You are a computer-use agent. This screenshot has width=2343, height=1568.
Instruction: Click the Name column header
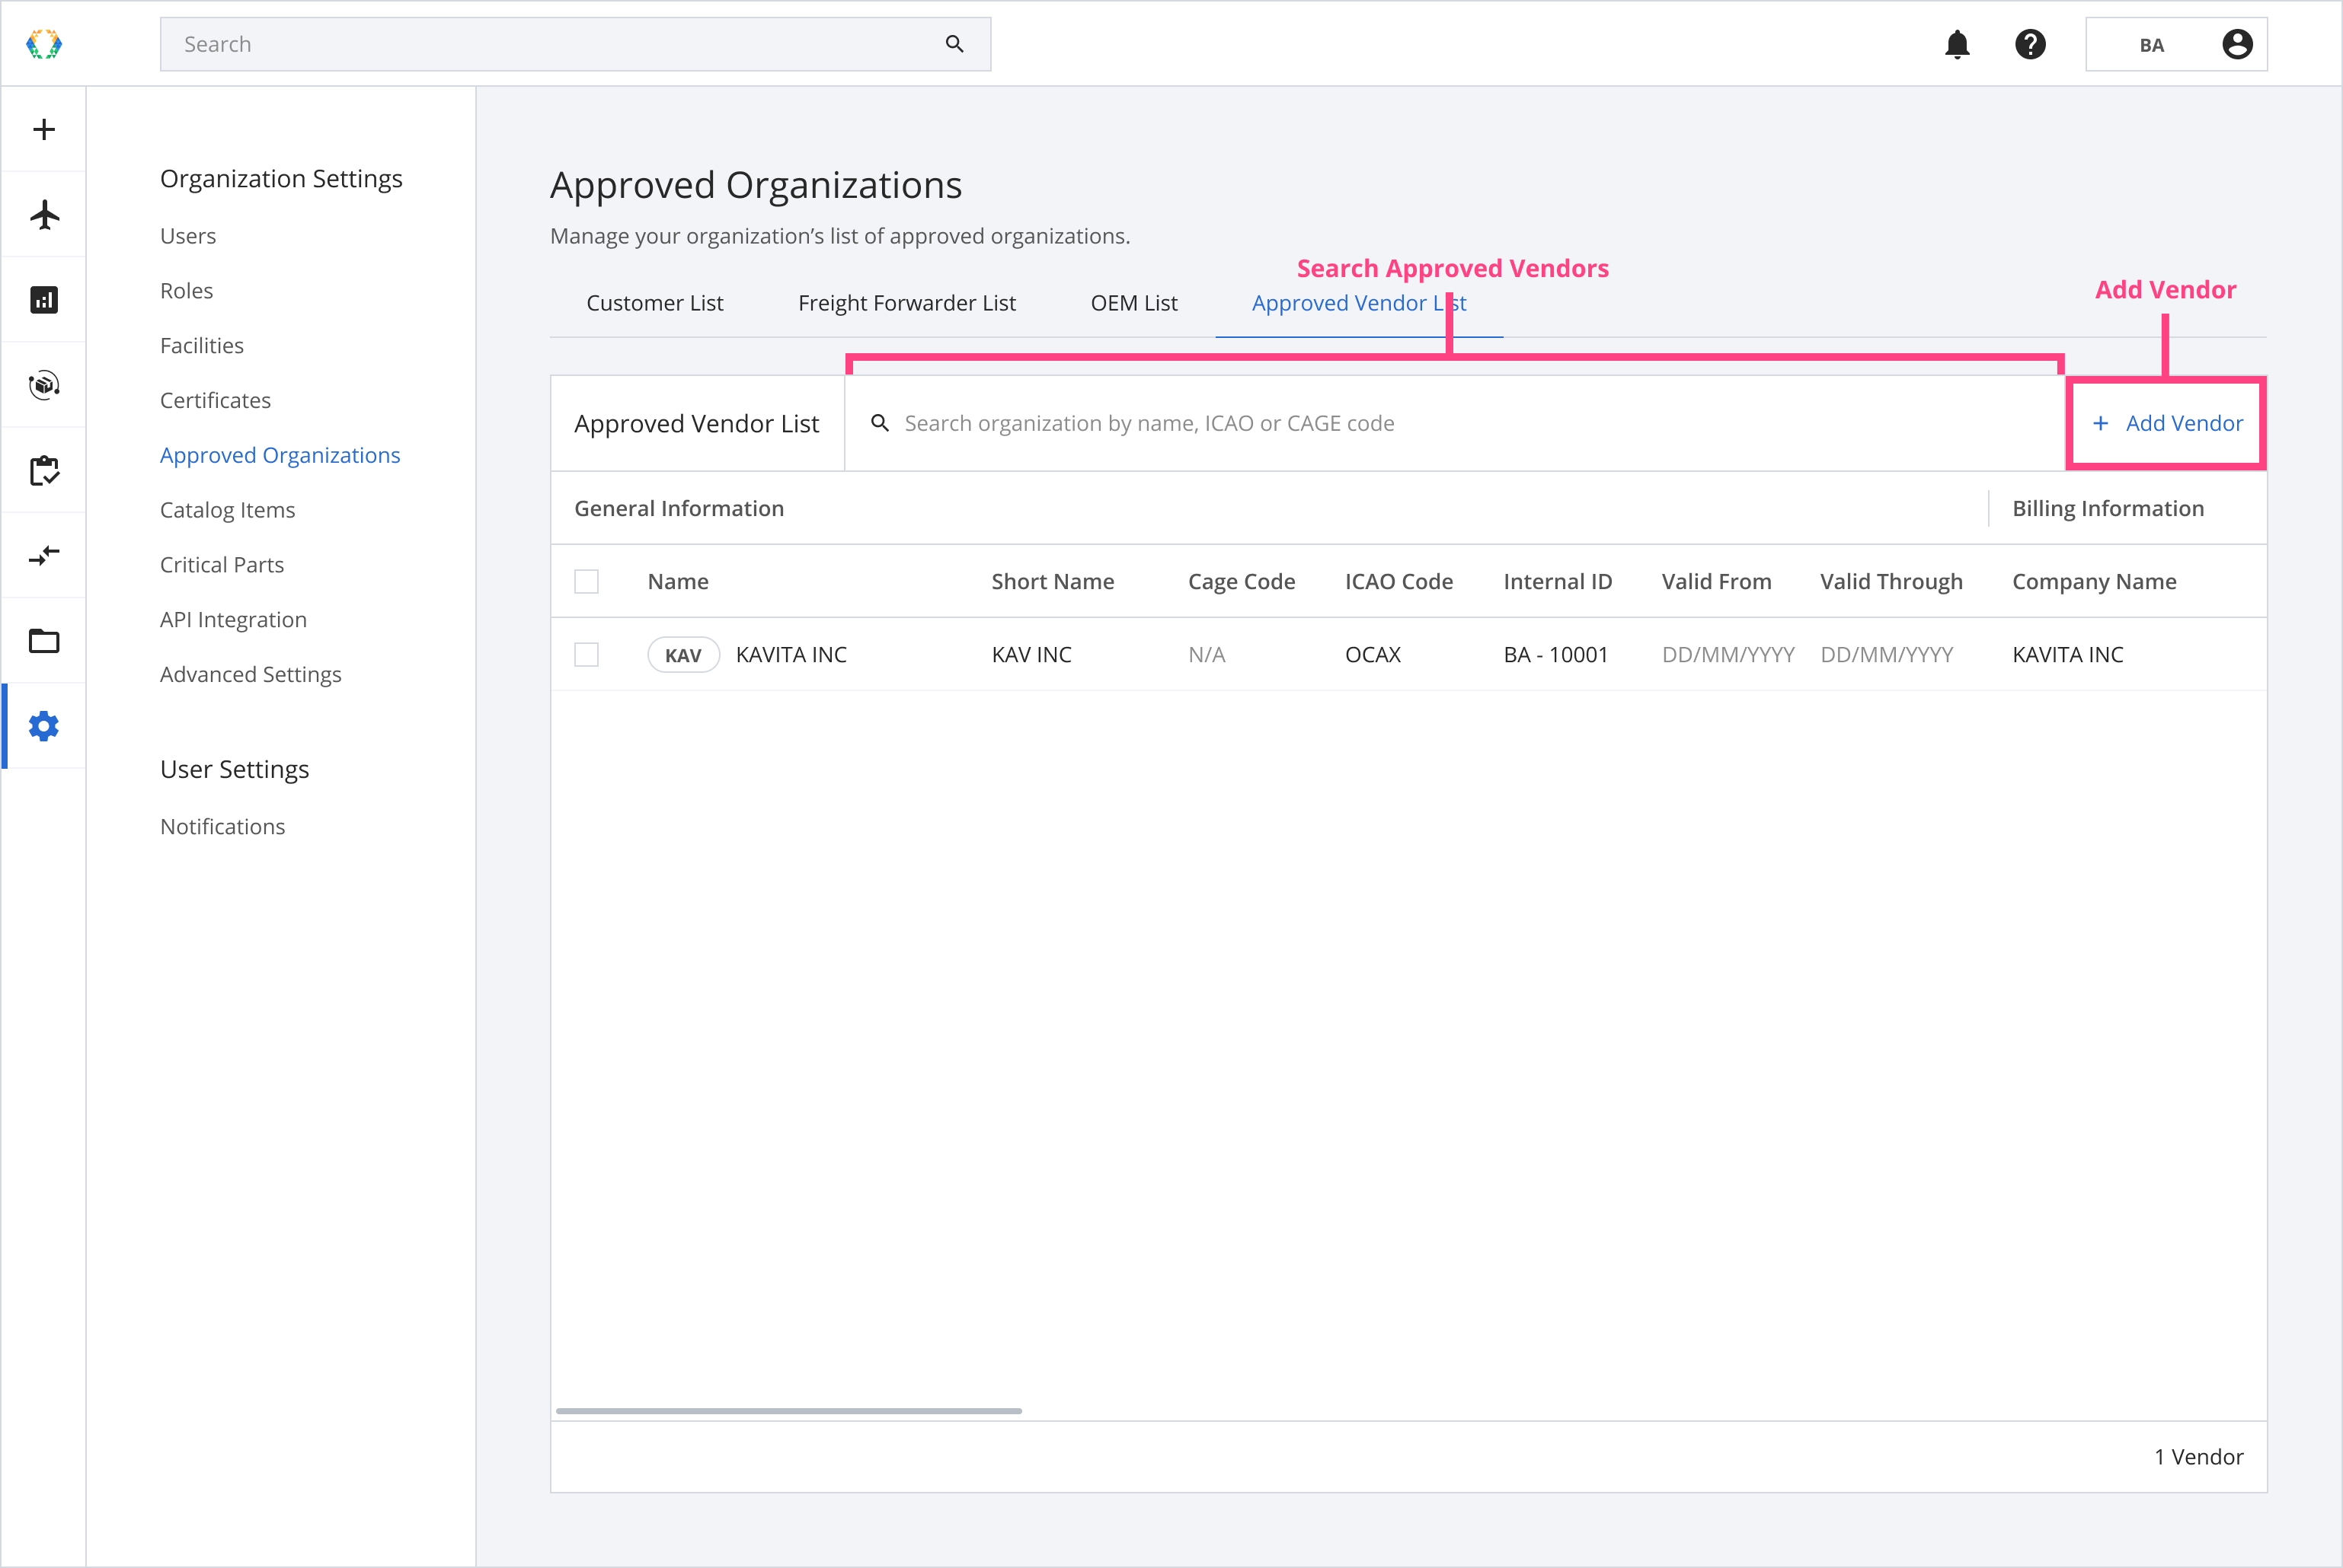tap(677, 582)
